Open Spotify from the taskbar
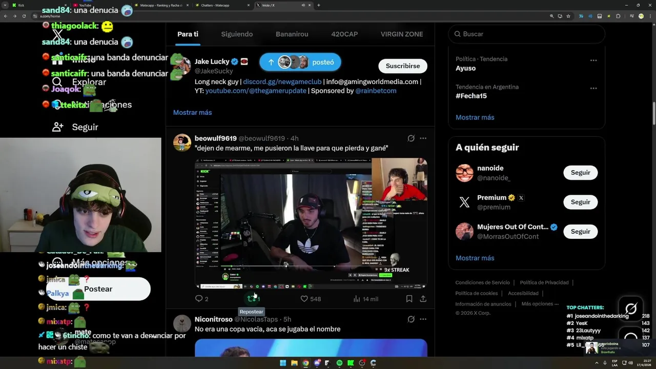 (x=339, y=363)
